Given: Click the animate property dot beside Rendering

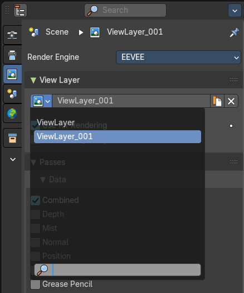Looking at the screenshot, I should pyautogui.click(x=231, y=126).
